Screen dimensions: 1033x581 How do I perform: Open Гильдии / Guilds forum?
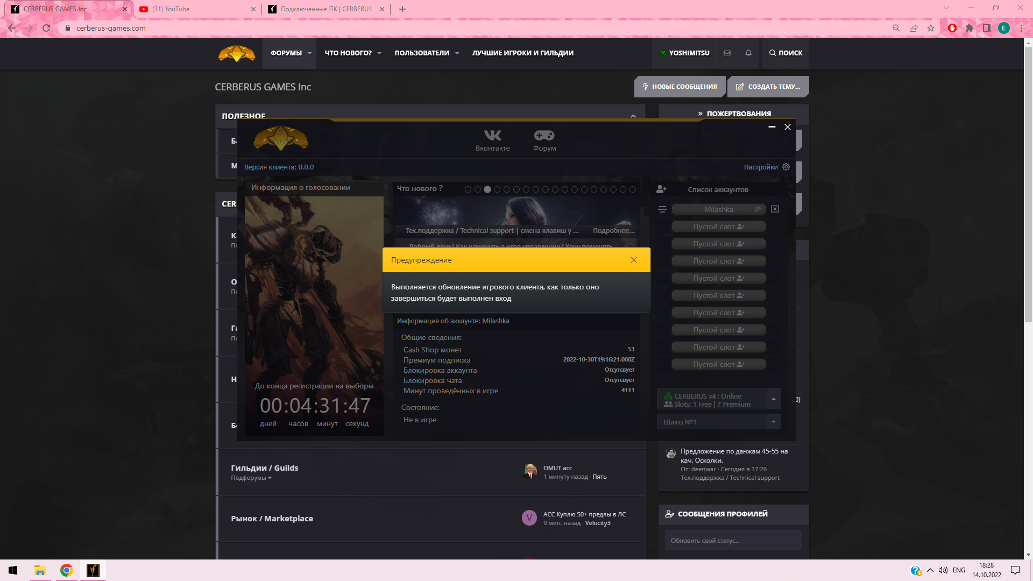tap(264, 468)
